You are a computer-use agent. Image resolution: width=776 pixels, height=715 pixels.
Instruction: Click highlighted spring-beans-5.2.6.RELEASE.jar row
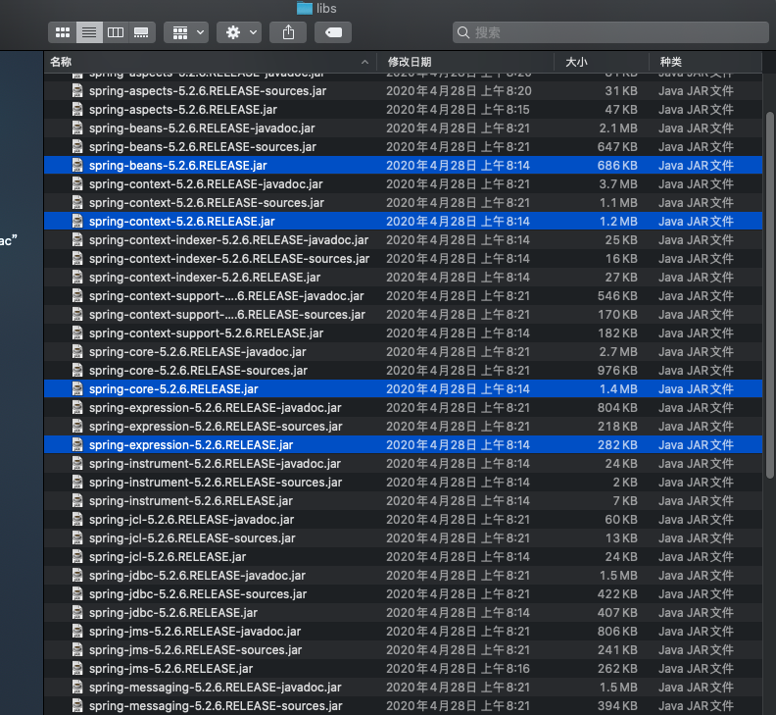pyautogui.click(x=404, y=165)
